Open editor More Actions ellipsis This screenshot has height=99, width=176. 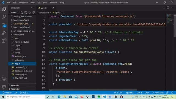coord(172,8)
